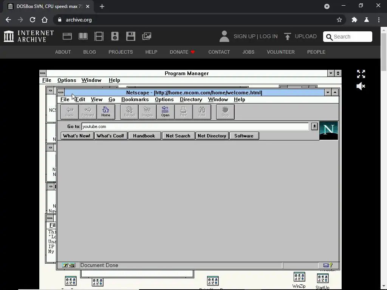Click What's New! directory button
This screenshot has width=387, height=290.
(77, 136)
